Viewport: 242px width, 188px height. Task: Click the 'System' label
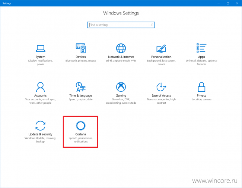click(41, 57)
